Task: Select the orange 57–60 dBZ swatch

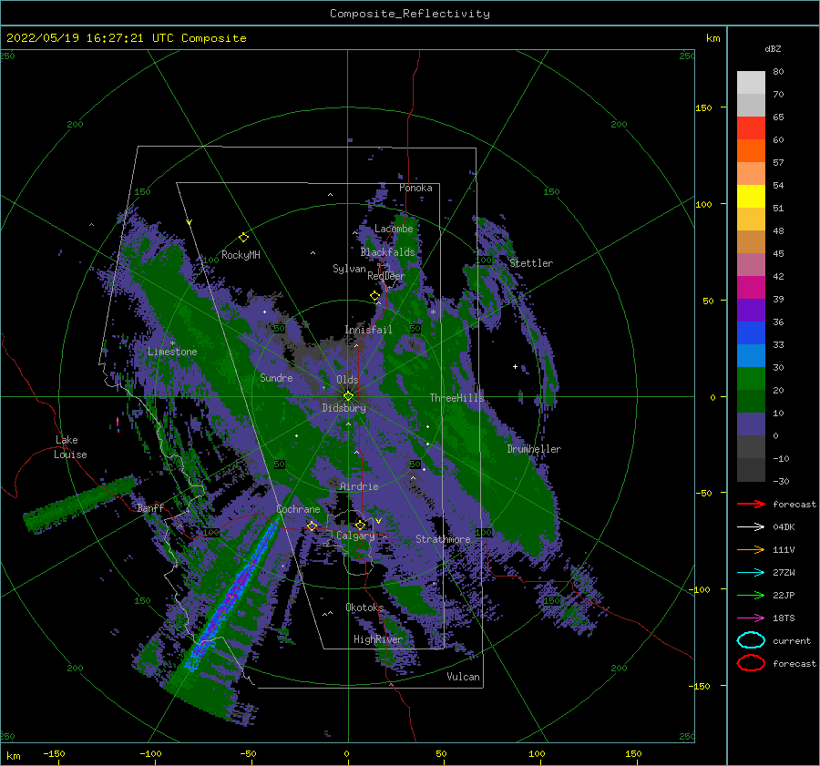Action: tap(751, 151)
